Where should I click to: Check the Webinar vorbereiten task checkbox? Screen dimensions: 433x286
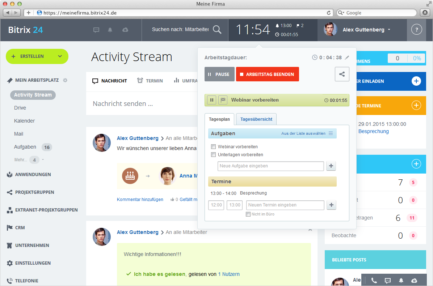[213, 147]
